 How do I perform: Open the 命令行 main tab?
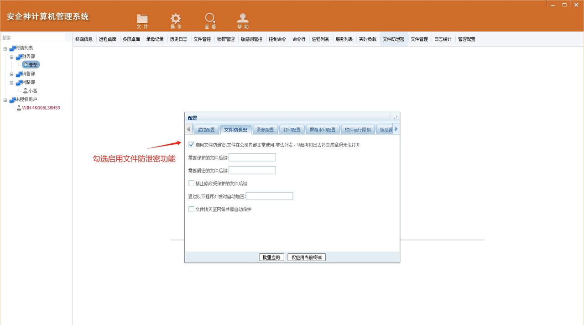click(x=299, y=39)
